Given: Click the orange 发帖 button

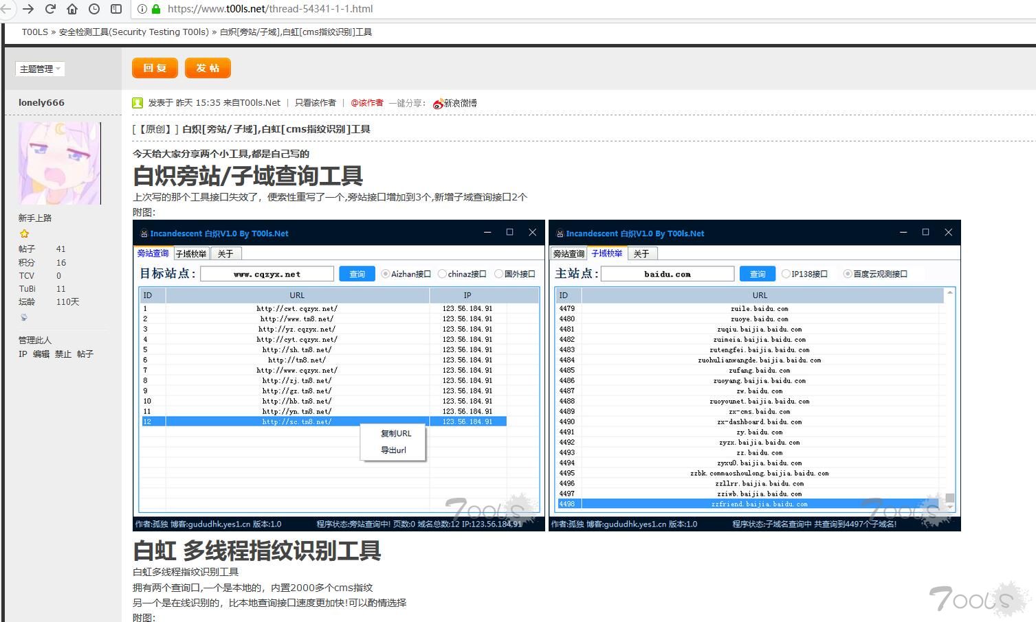Looking at the screenshot, I should point(208,68).
